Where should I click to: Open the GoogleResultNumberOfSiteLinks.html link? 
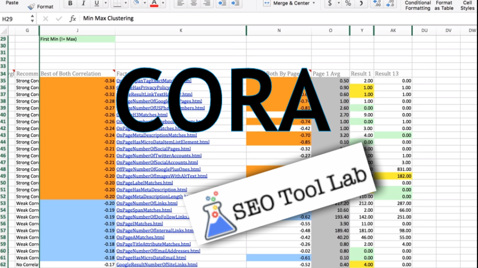157,265
